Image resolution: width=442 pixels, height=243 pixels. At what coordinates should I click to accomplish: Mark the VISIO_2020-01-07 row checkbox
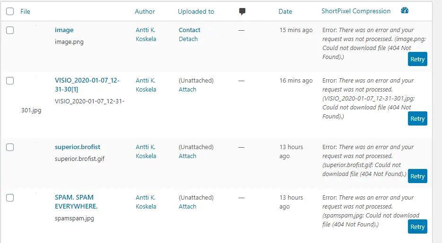click(10, 81)
